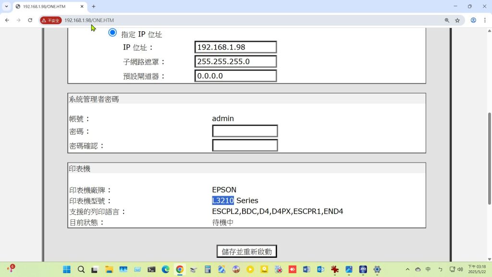Image resolution: width=492 pixels, height=277 pixels.
Task: Open the Chrome profile avatar
Action: 473,20
